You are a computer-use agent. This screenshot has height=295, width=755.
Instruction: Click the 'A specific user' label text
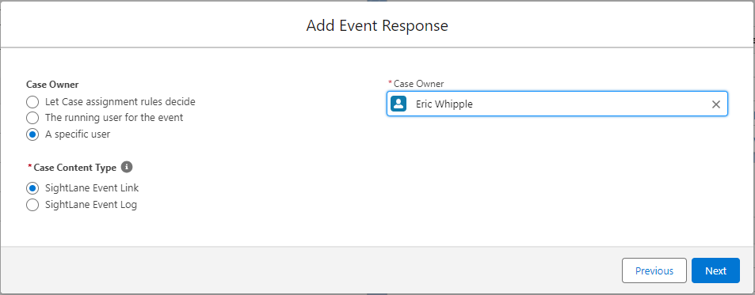(x=78, y=134)
